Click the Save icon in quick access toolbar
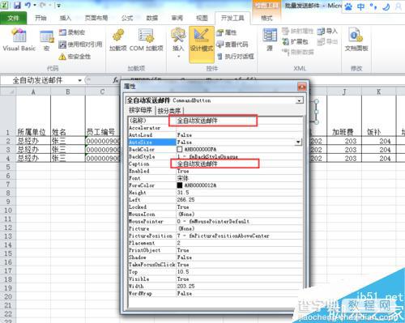Viewport: 405px width, 323px height. (17, 5)
